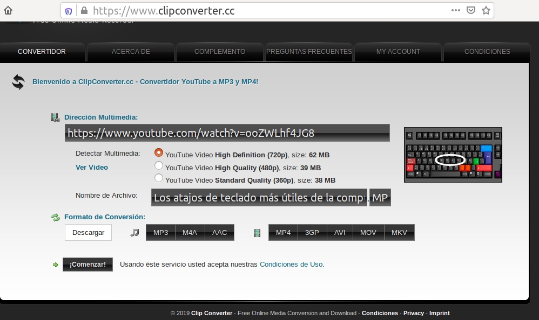Viewport: 539px width, 320px height.
Task: Open the Preguntas Frecuentes tab
Action: pyautogui.click(x=309, y=52)
